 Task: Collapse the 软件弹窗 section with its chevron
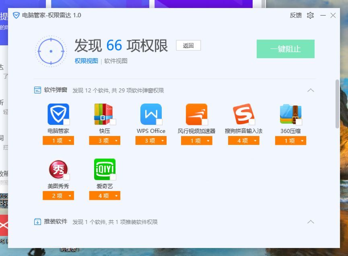coord(311,90)
